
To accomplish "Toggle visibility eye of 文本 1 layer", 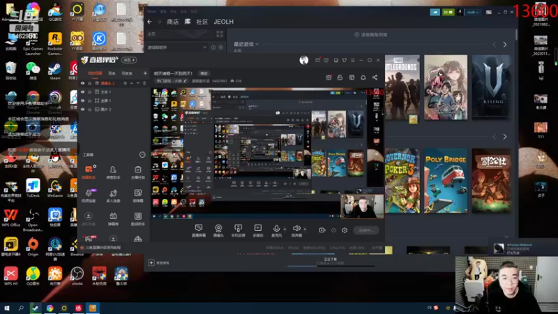I will pyautogui.click(x=82, y=92).
